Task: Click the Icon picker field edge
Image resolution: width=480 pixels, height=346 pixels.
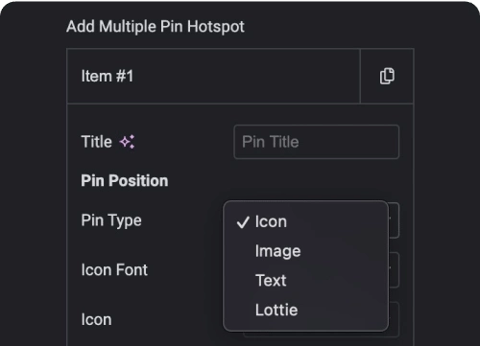Action: 394,319
